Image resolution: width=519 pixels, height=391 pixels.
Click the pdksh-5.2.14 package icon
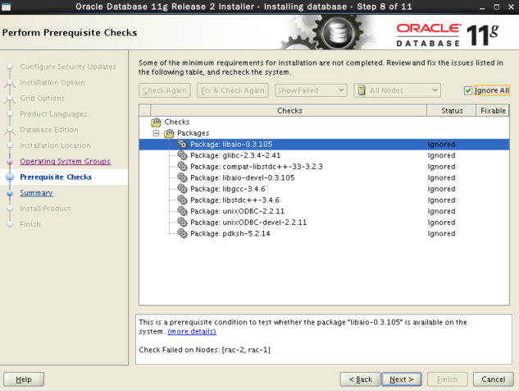click(183, 233)
